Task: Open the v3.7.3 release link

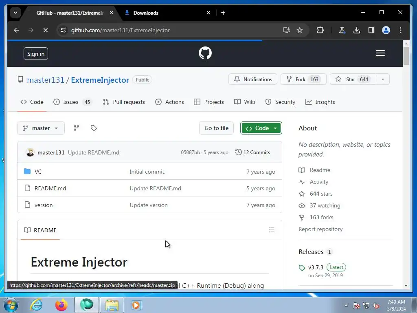Action: pyautogui.click(x=316, y=267)
